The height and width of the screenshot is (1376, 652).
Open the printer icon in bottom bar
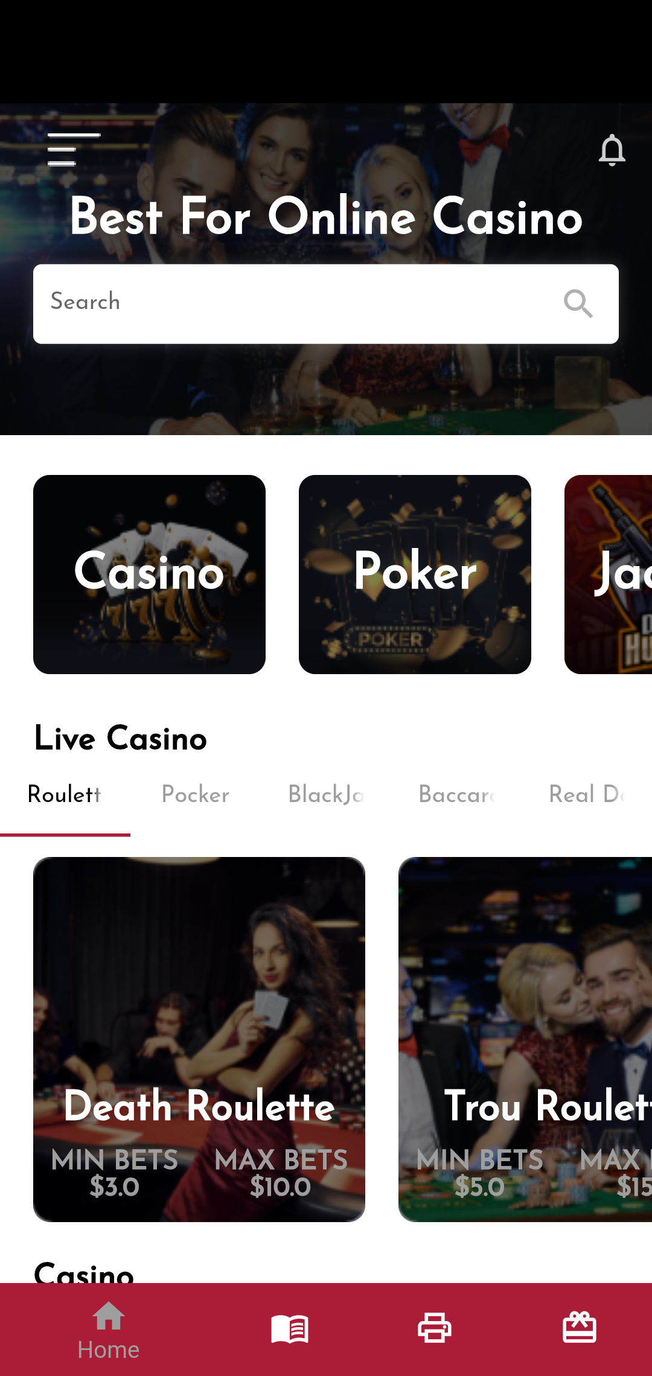click(x=435, y=1328)
